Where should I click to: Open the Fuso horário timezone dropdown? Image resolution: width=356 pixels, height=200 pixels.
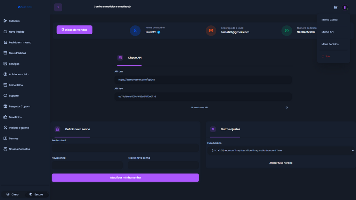[x=281, y=150]
